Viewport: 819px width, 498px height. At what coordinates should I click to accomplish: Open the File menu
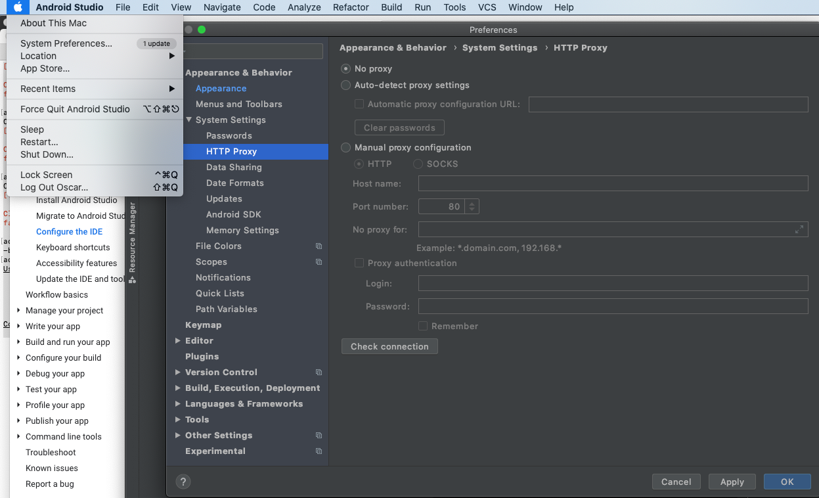[x=123, y=7]
